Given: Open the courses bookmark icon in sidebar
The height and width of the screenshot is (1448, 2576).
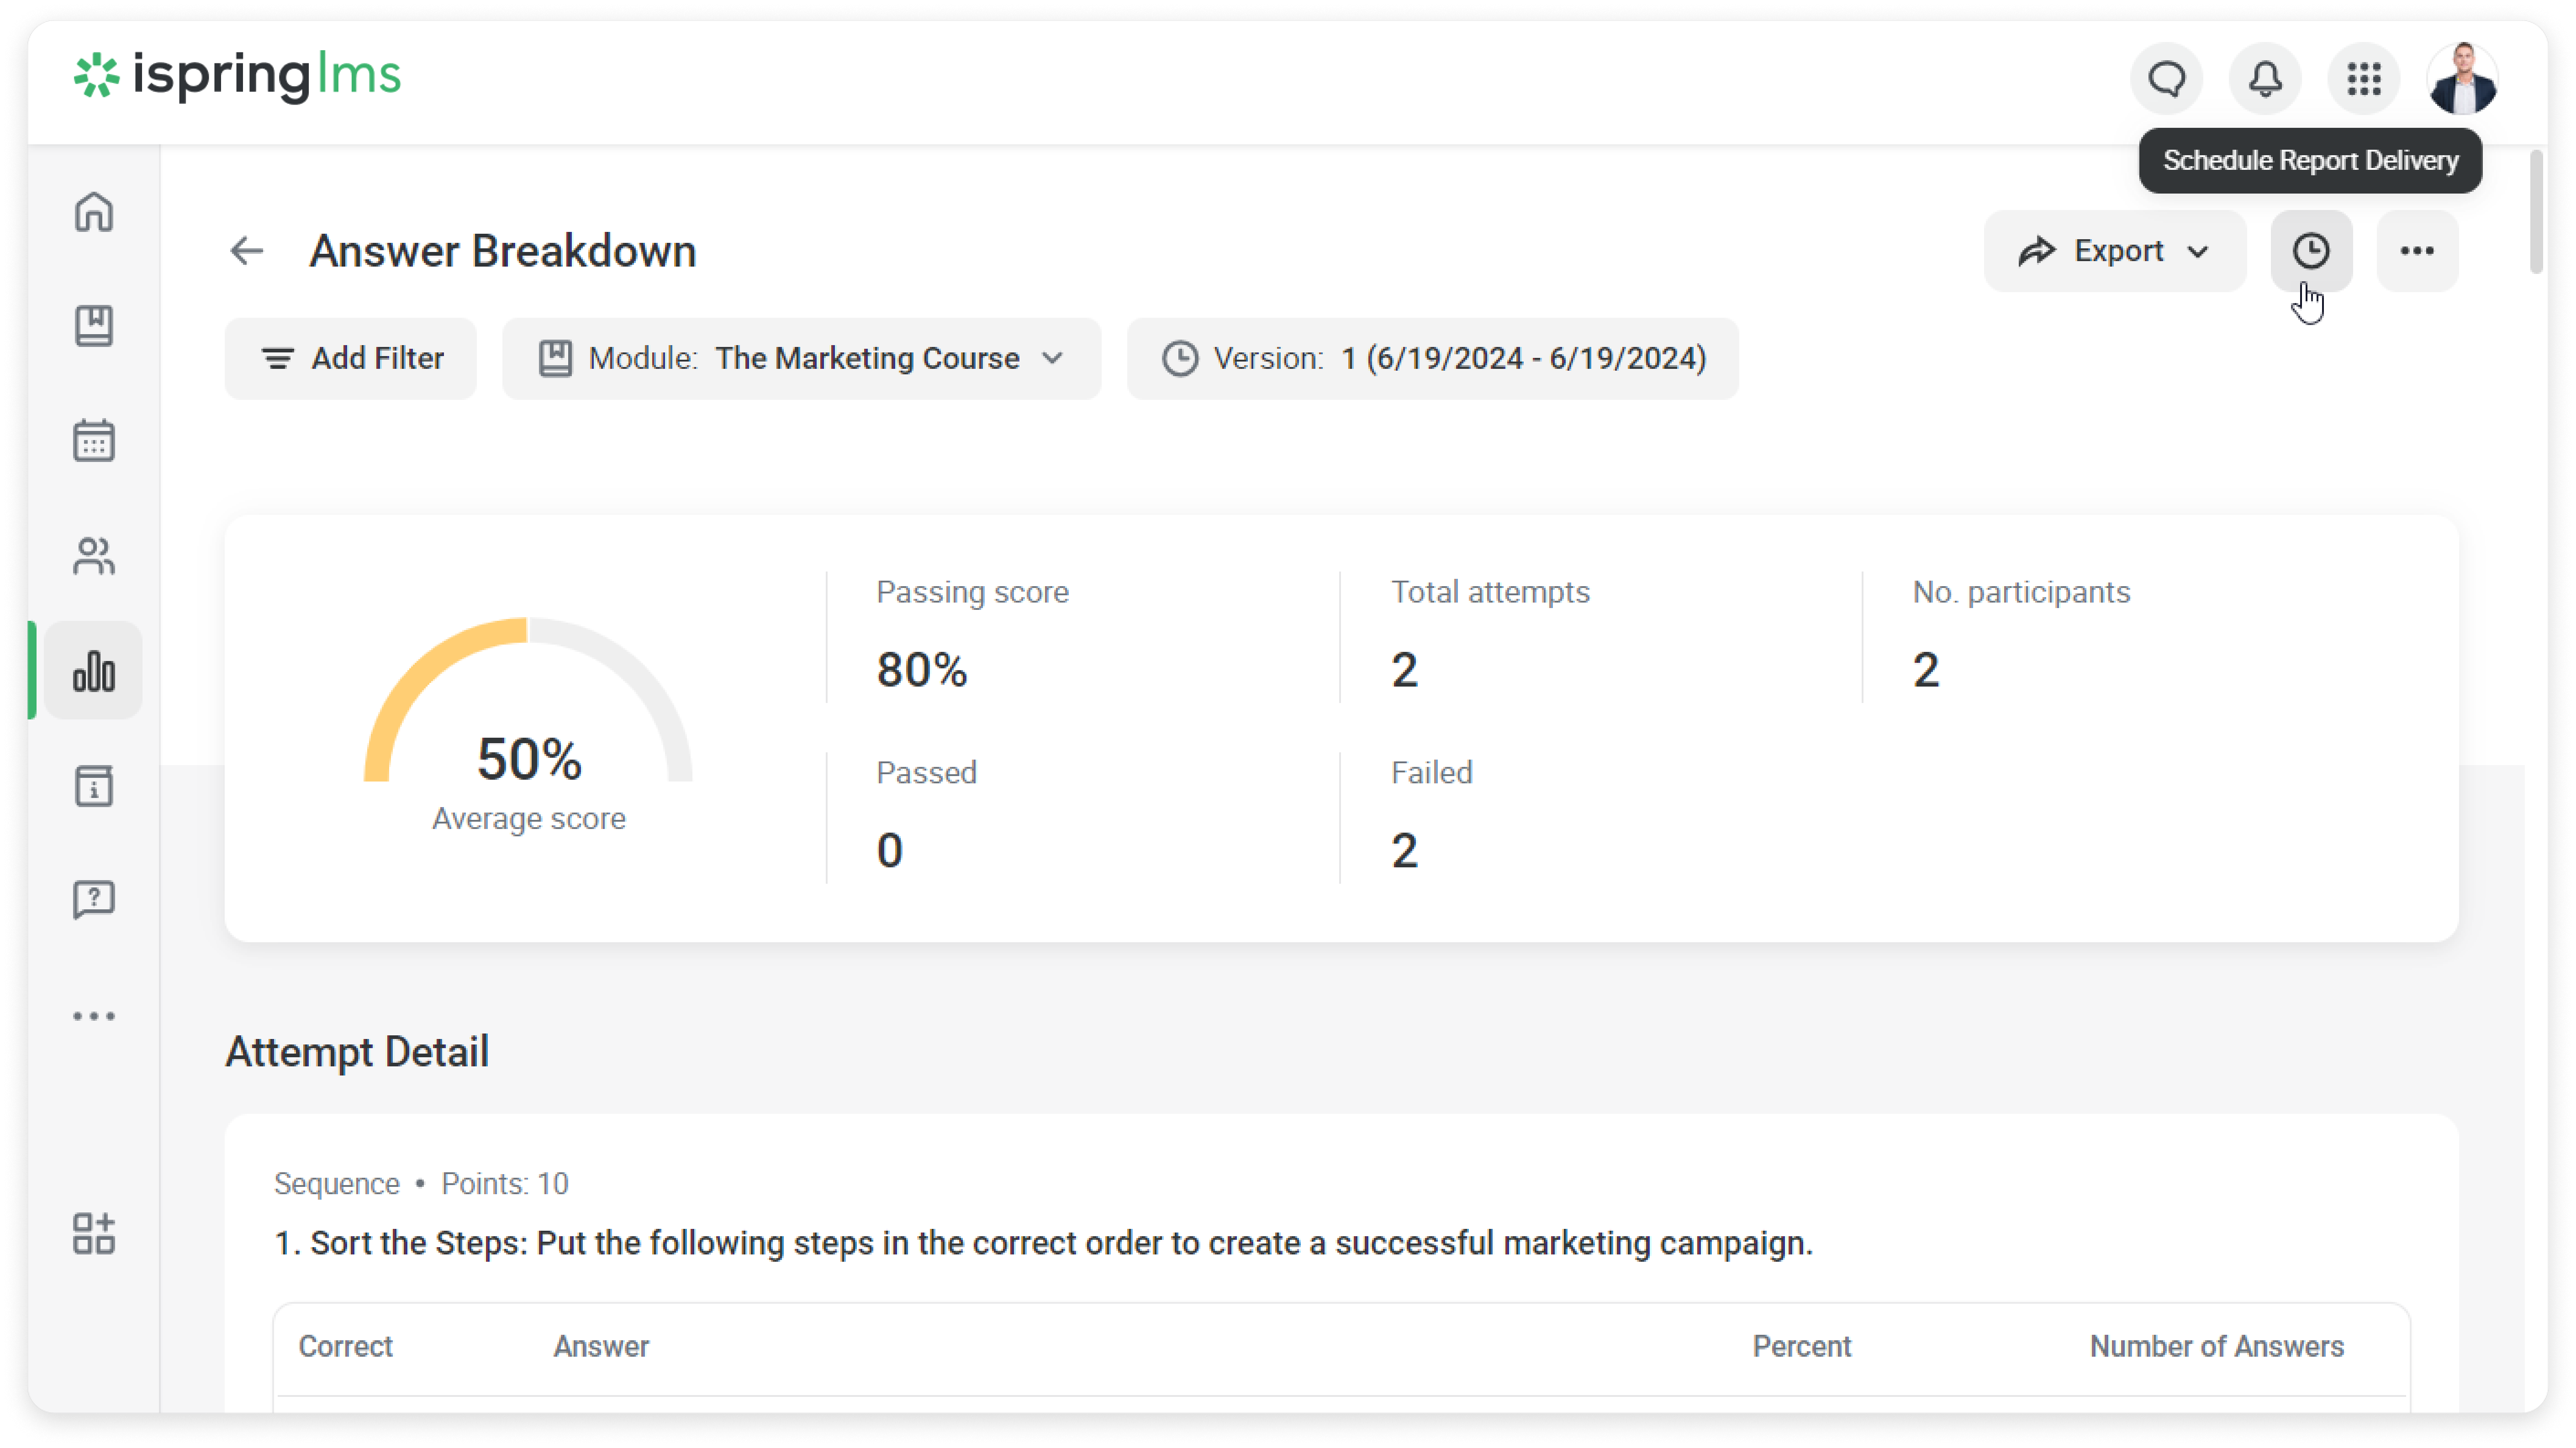Looking at the screenshot, I should pos(94,326).
